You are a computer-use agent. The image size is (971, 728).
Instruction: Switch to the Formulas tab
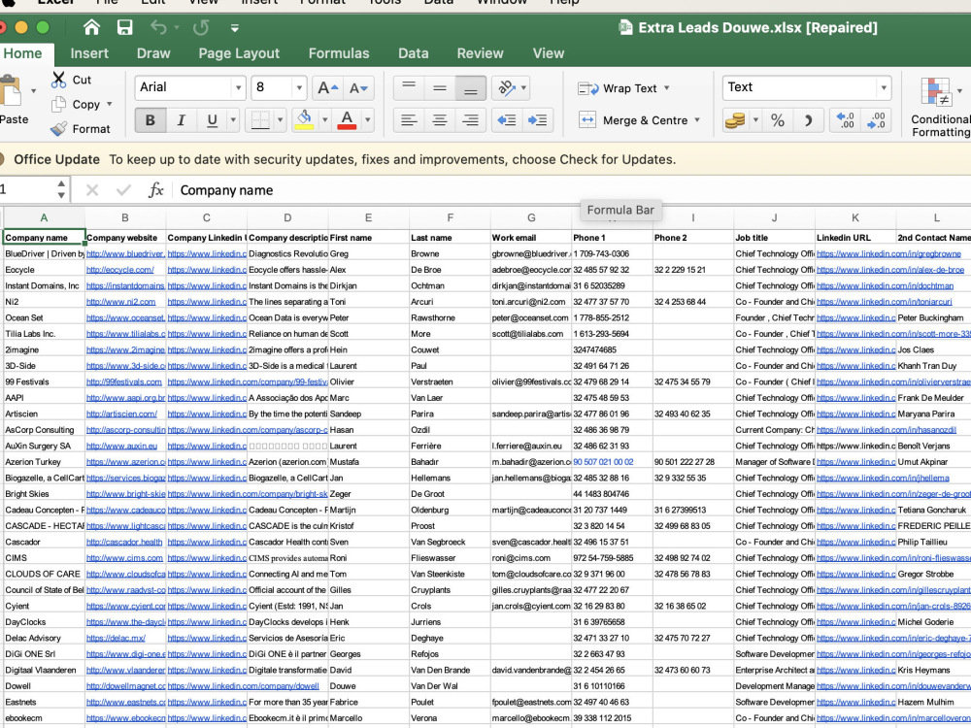(x=339, y=53)
